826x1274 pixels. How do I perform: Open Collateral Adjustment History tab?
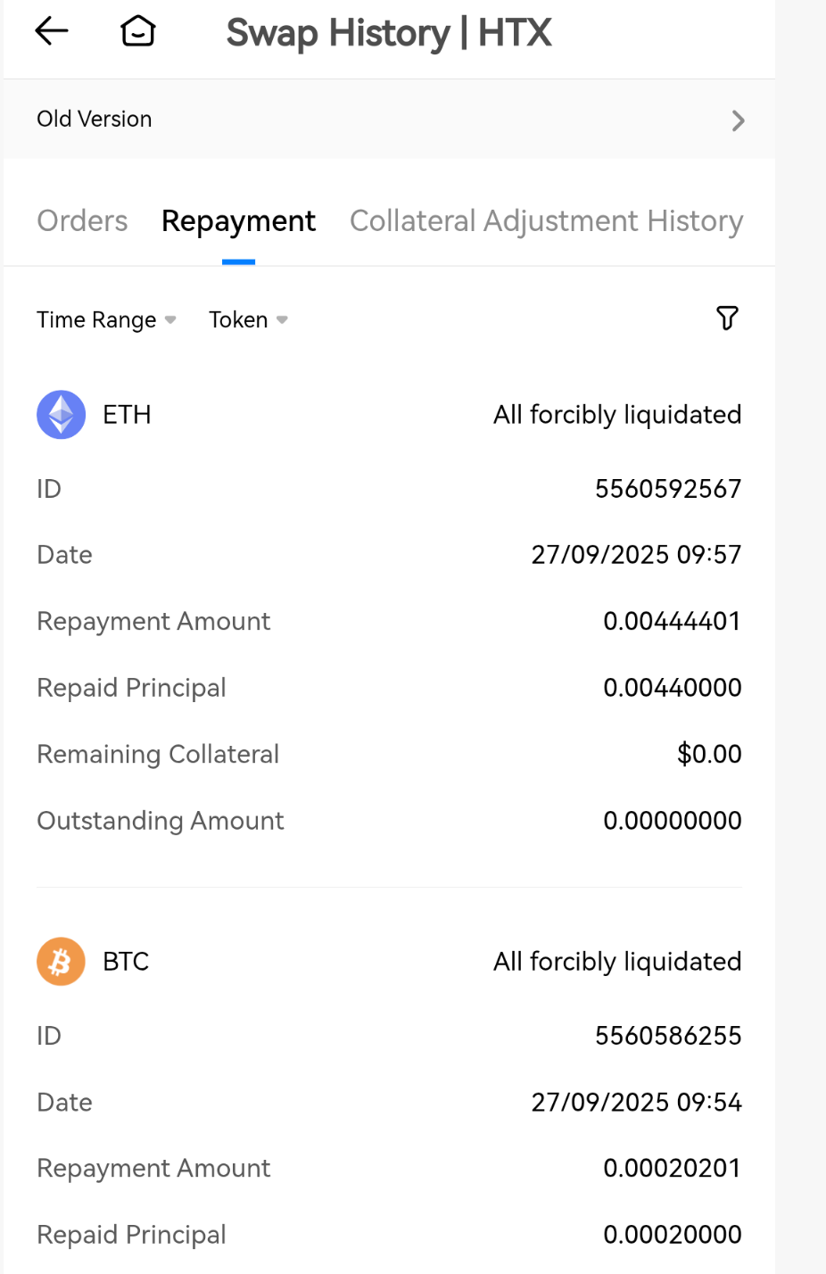pyautogui.click(x=546, y=220)
